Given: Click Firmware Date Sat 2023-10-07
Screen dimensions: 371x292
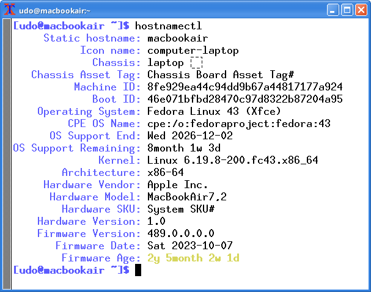Looking at the screenshot, I should pos(190,246).
